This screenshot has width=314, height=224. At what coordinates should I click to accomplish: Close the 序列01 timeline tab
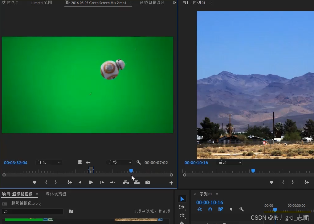click(195, 194)
